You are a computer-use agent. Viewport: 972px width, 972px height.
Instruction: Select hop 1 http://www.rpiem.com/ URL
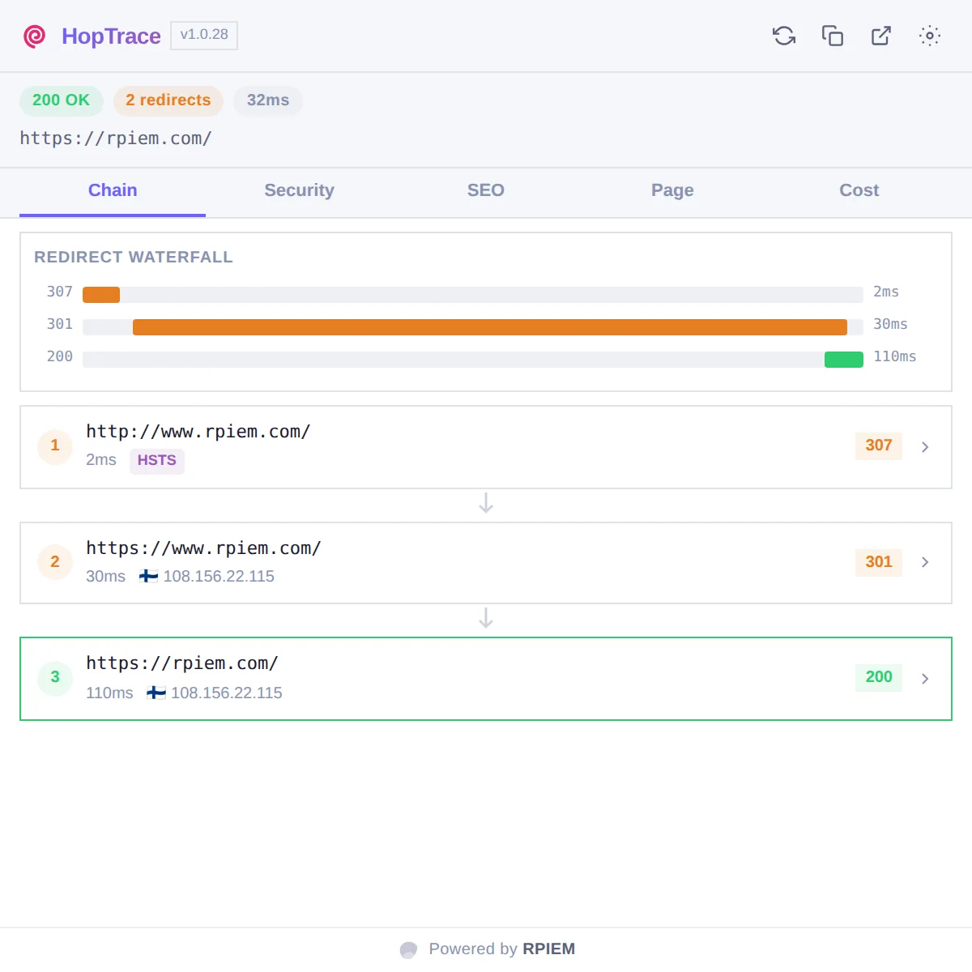click(x=198, y=432)
